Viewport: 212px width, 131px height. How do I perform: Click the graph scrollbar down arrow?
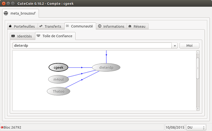(x=198, y=109)
